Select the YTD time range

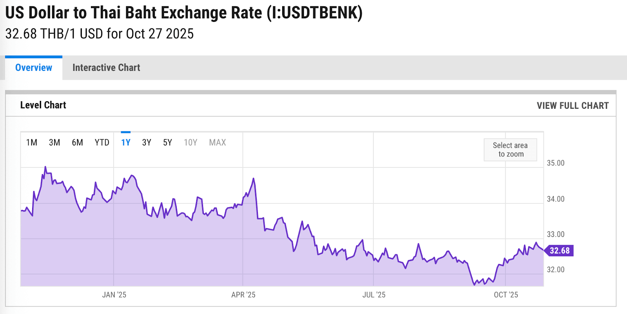pyautogui.click(x=101, y=142)
